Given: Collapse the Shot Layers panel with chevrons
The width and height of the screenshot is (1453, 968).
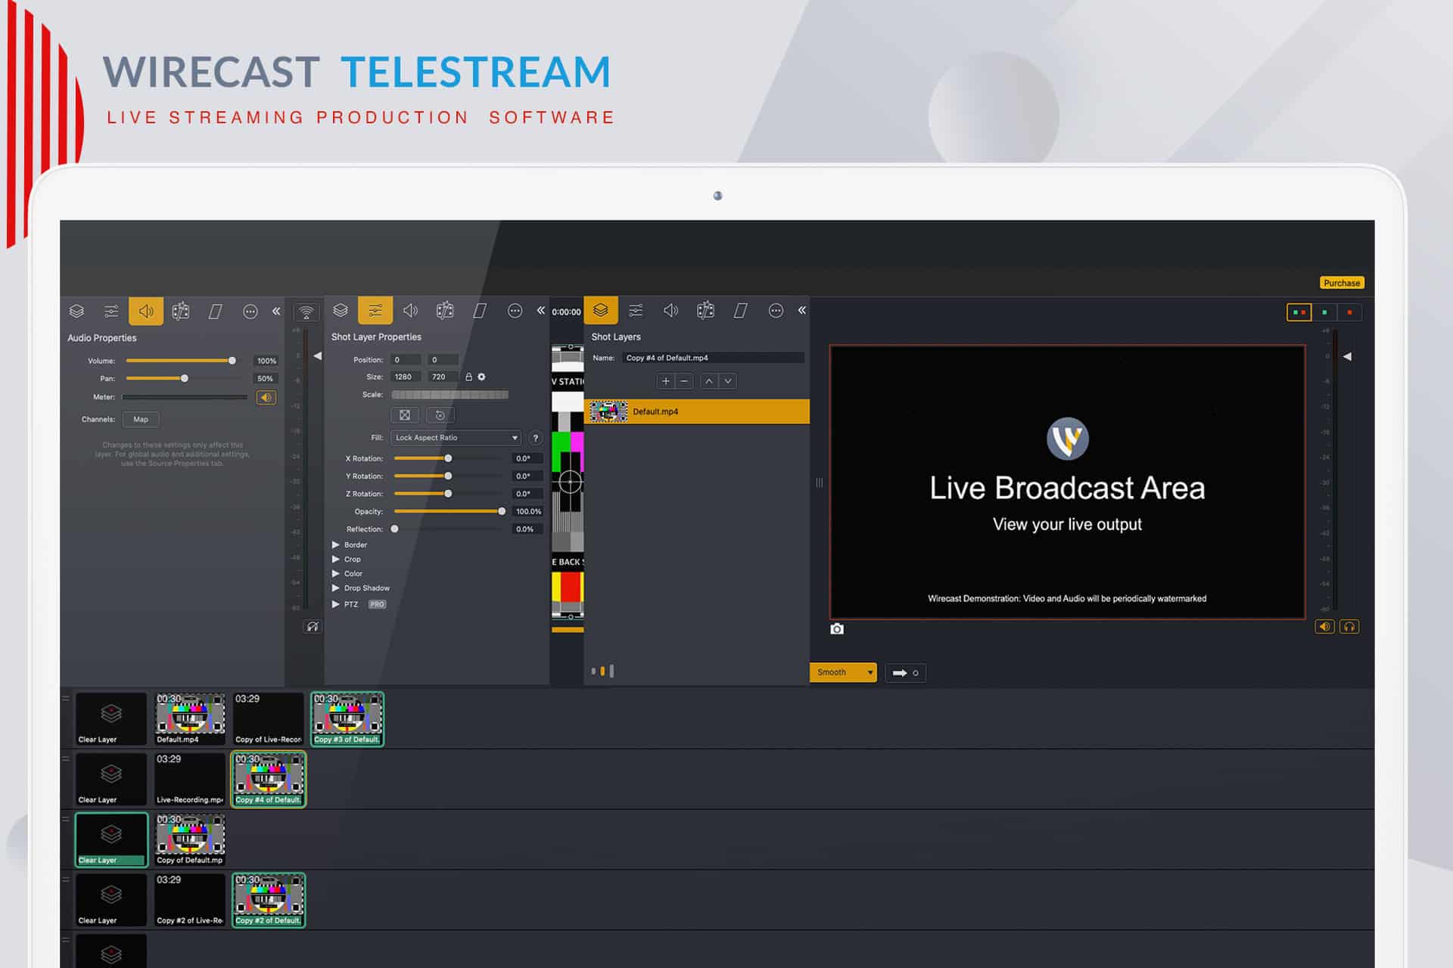Looking at the screenshot, I should pyautogui.click(x=801, y=310).
